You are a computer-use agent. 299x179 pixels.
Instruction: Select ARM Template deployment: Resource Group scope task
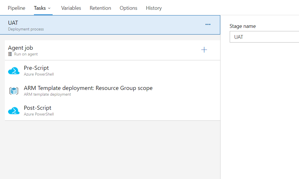(112, 91)
